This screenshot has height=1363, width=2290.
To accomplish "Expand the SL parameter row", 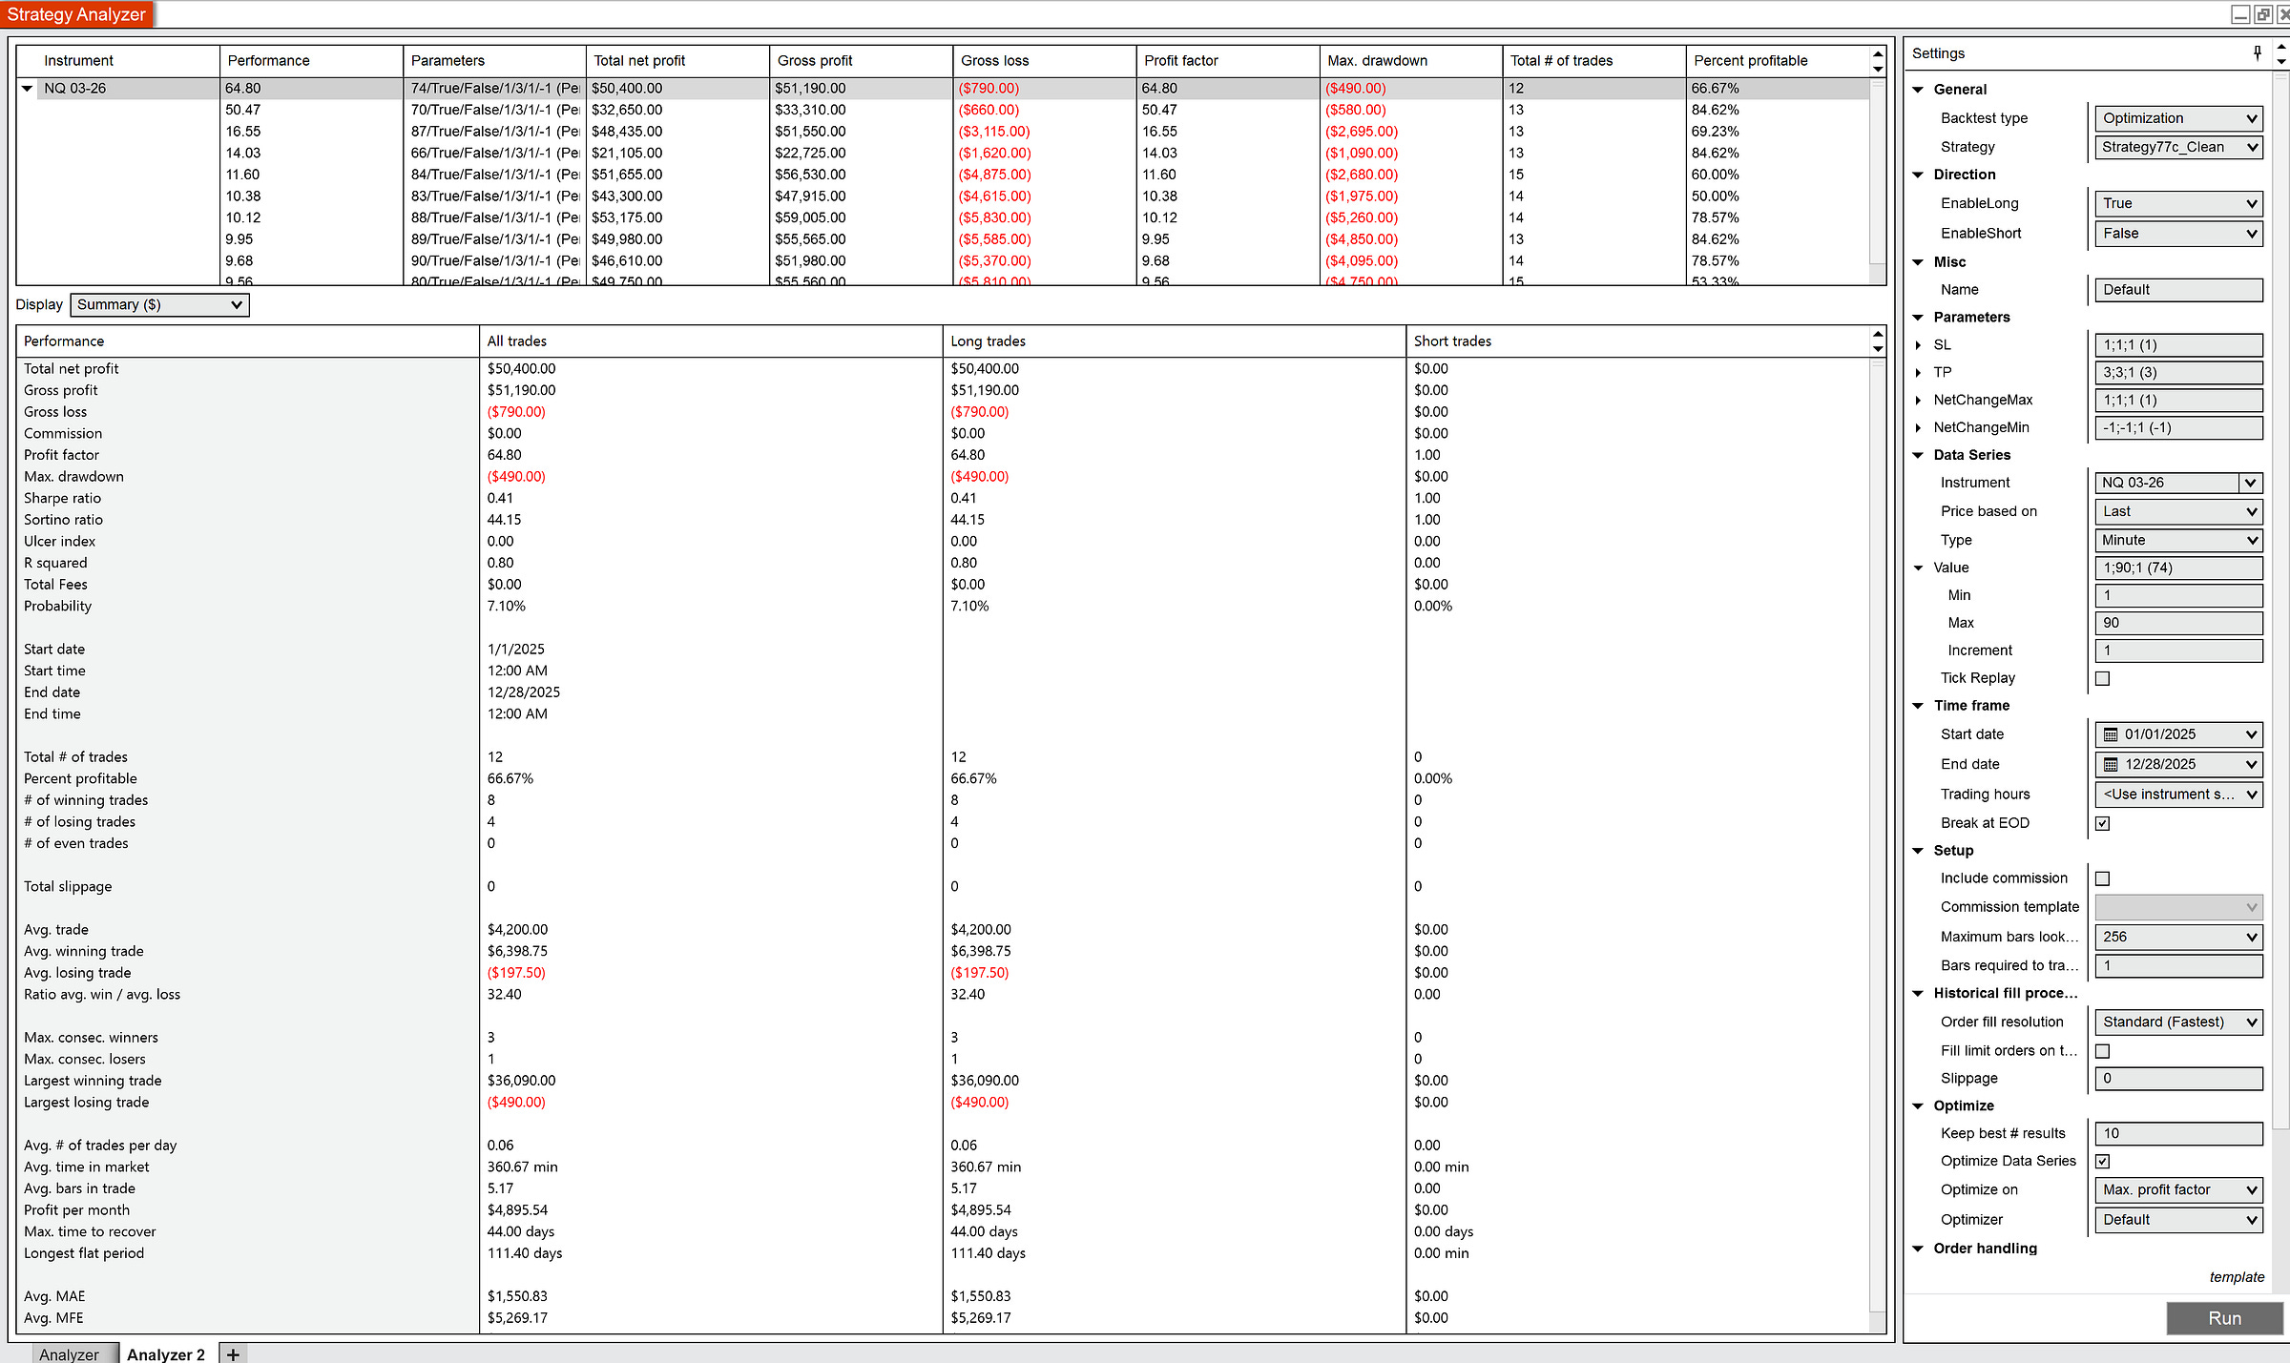I will [1918, 345].
